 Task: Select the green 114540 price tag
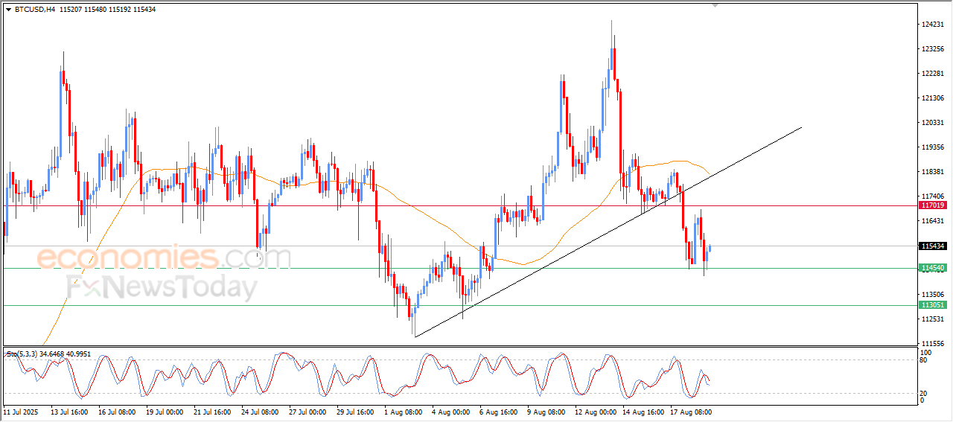(933, 268)
